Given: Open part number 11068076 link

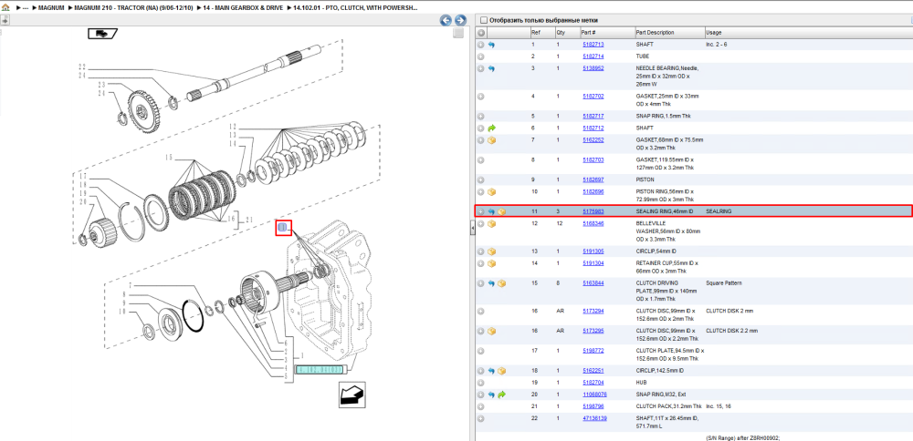Looking at the screenshot, I should (595, 395).
